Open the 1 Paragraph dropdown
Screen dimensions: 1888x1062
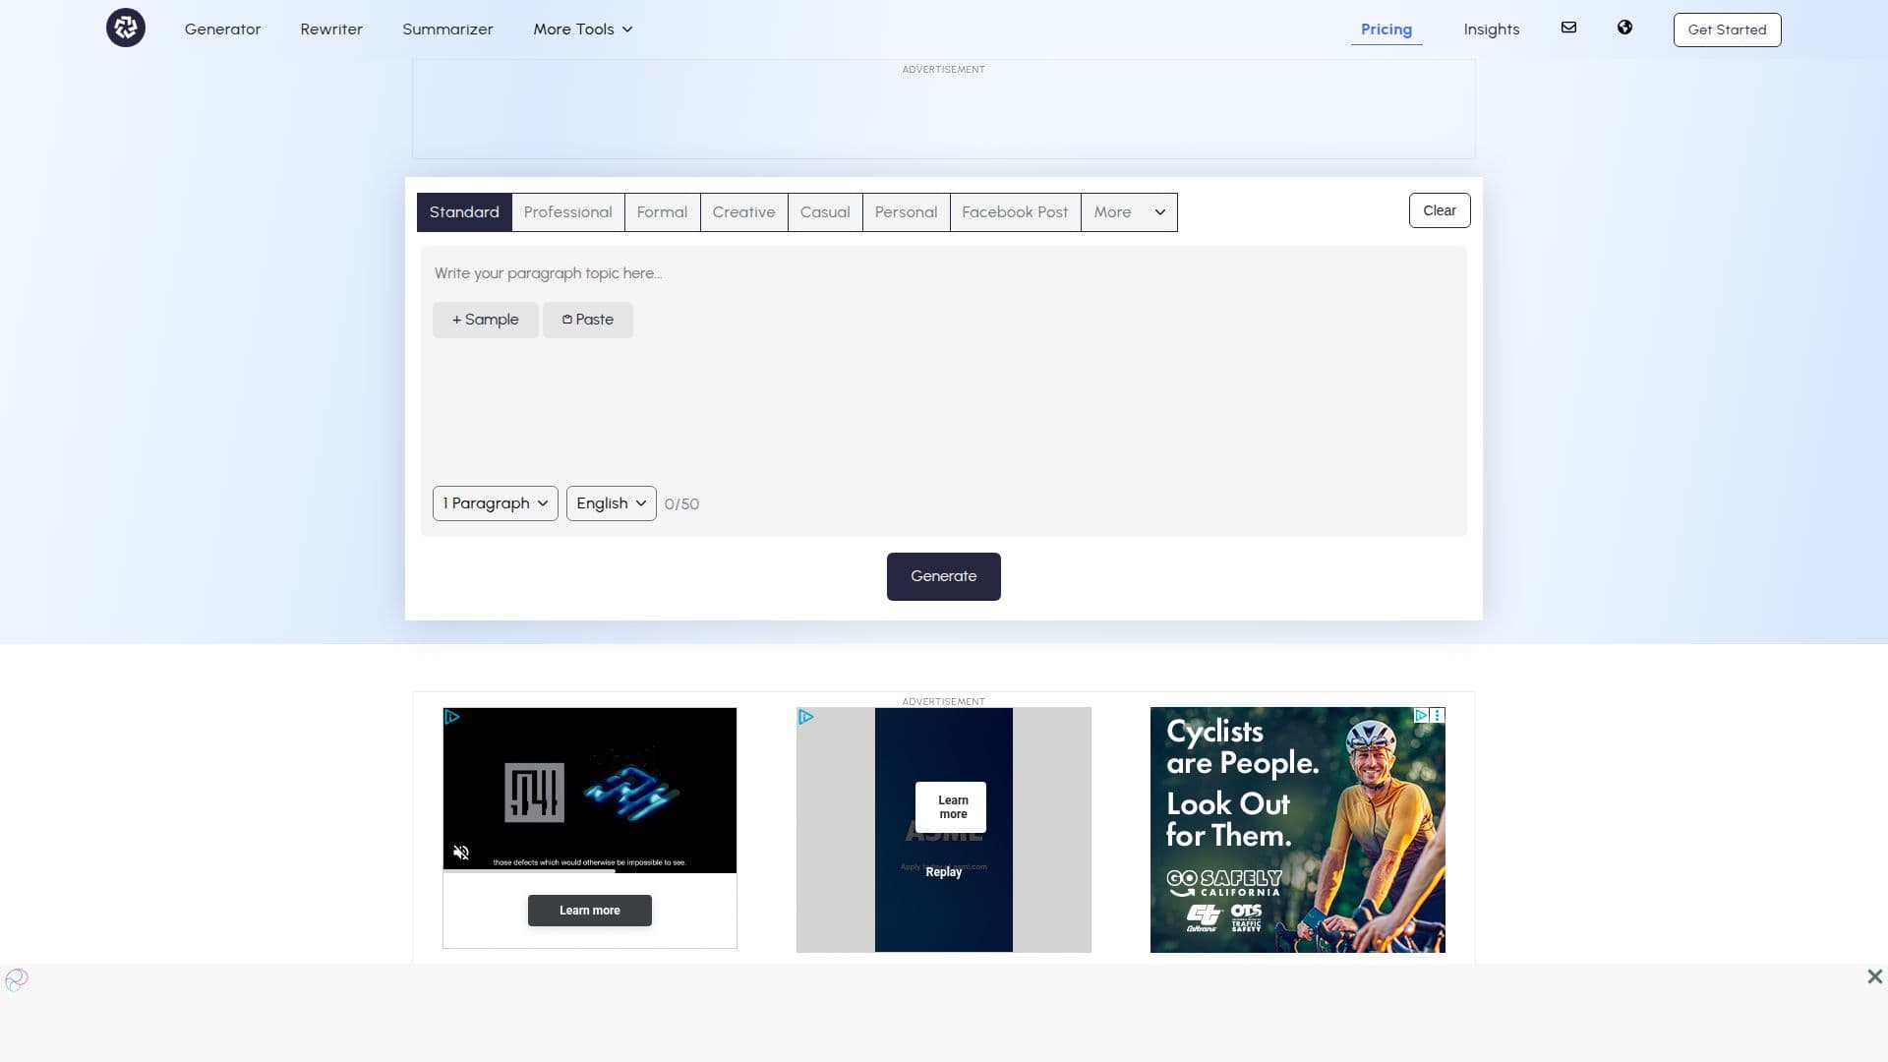[496, 503]
